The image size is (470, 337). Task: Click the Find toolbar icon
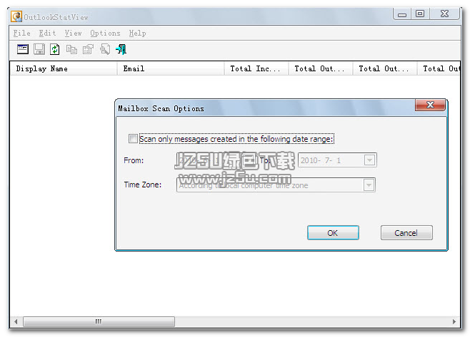click(x=104, y=49)
